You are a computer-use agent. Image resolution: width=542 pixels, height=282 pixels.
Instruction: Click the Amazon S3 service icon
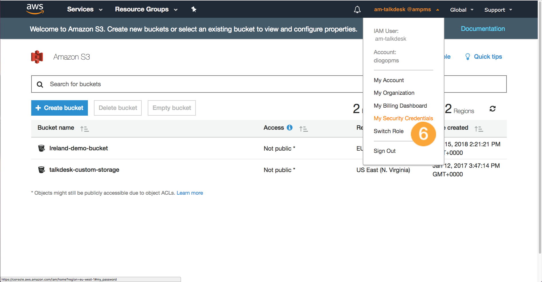click(37, 57)
